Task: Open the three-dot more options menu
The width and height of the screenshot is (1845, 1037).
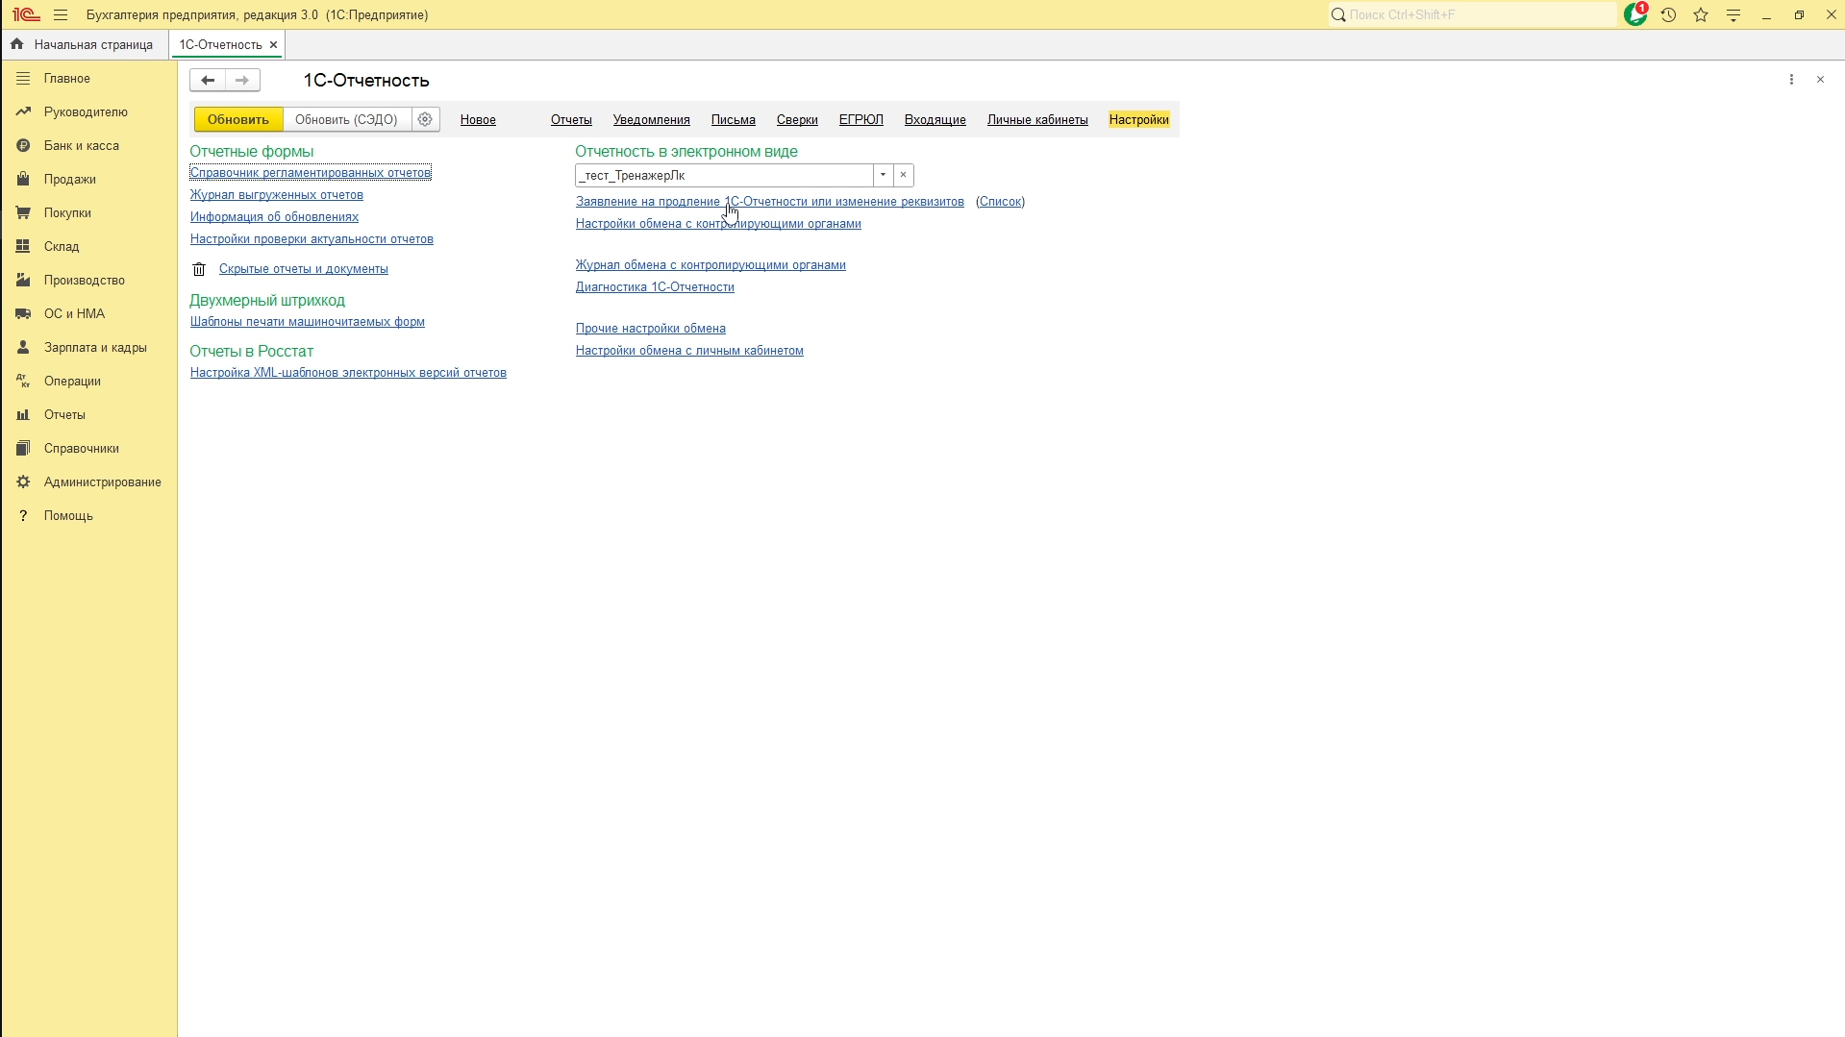Action: [x=1791, y=80]
